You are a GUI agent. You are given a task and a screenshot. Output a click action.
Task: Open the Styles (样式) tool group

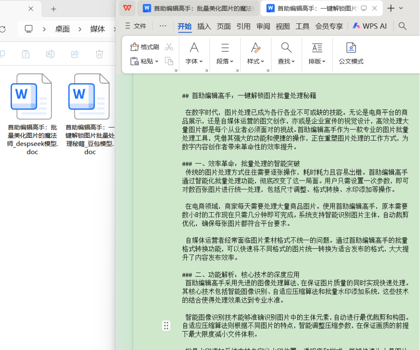pyautogui.click(x=256, y=53)
